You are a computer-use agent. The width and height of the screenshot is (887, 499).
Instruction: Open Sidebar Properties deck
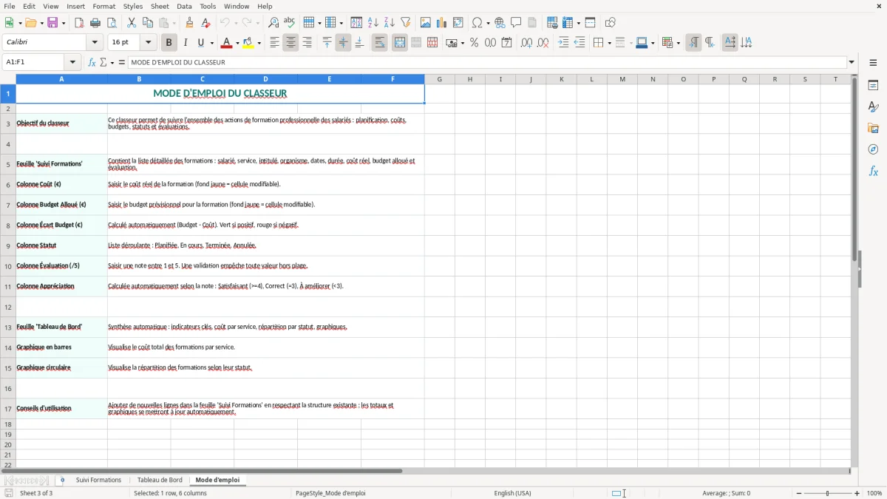[x=873, y=86]
